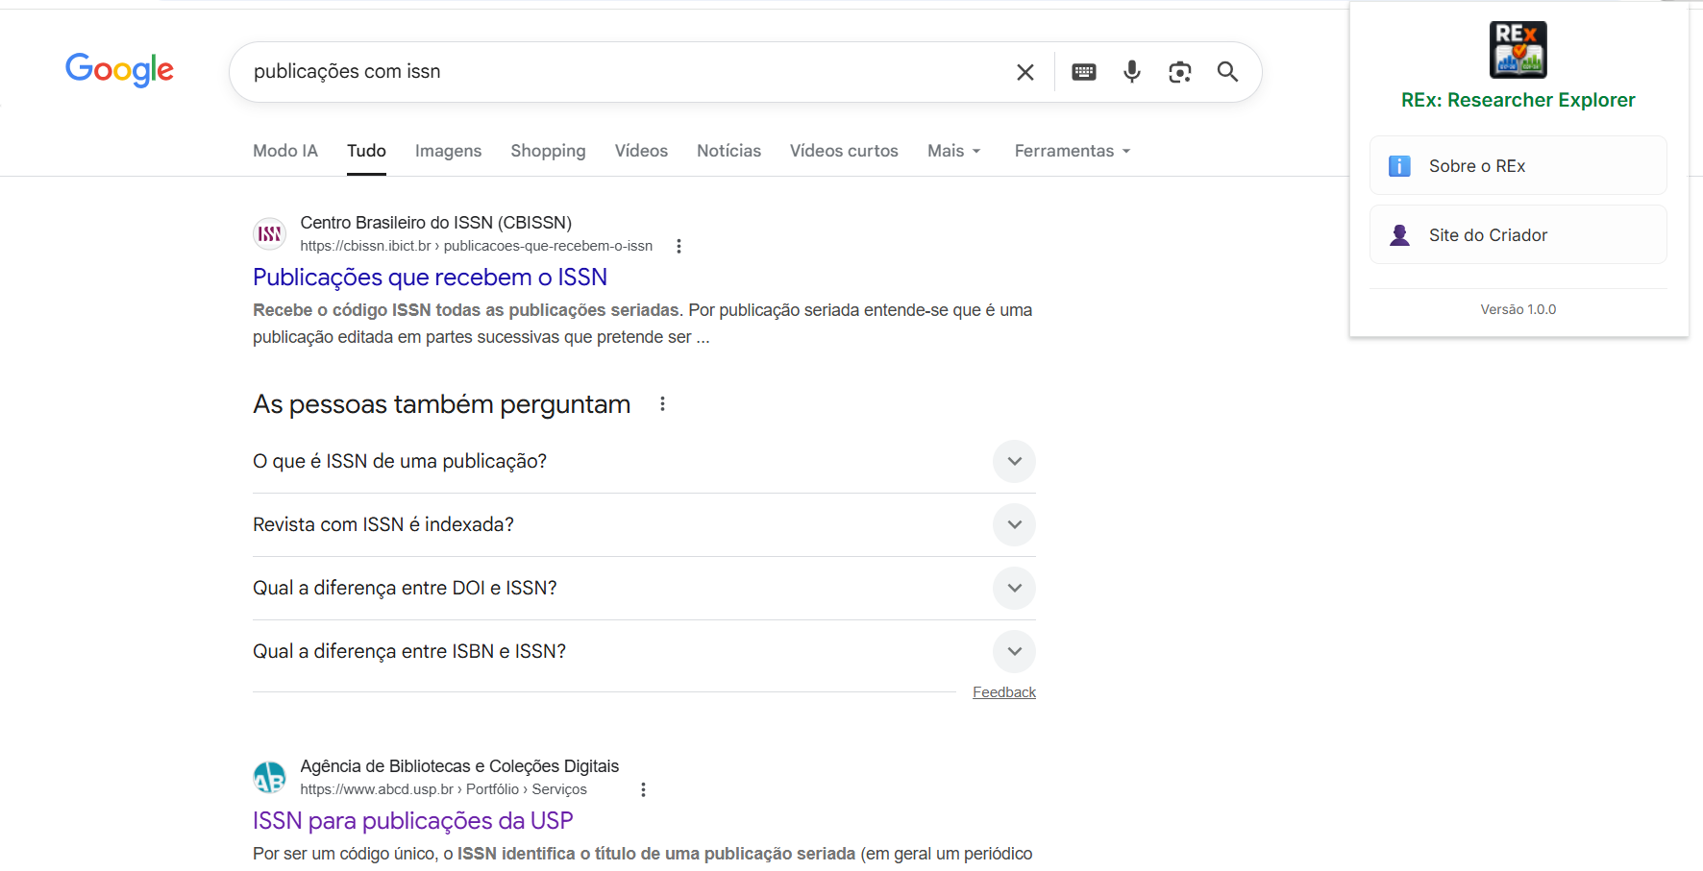Select the Tudo tab
The width and height of the screenshot is (1703, 871).
tap(366, 151)
